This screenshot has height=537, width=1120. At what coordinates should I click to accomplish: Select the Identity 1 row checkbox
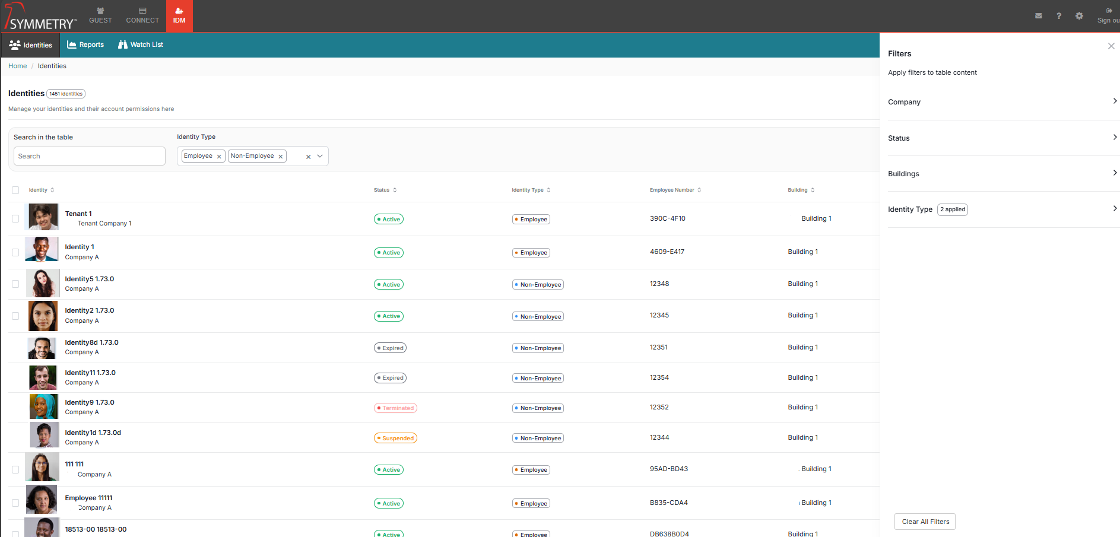click(15, 252)
